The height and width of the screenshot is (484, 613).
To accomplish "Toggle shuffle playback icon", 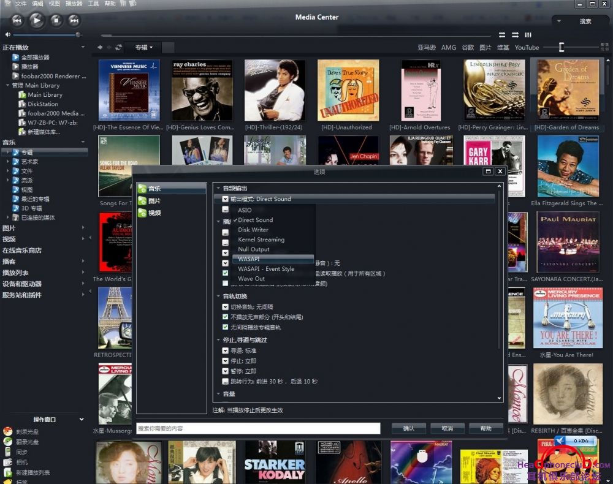I will tap(516, 35).
